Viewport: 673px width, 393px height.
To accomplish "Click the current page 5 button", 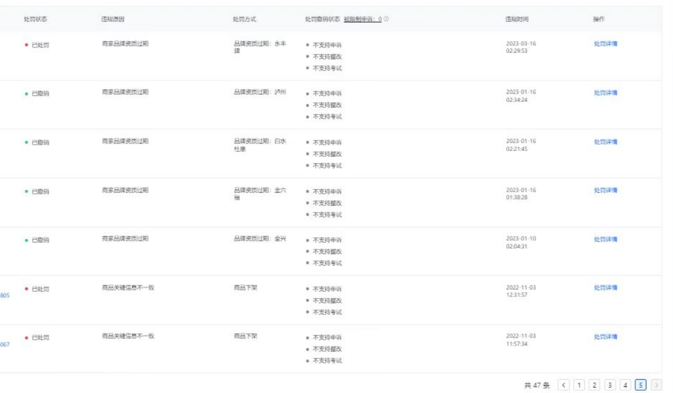I will (641, 385).
